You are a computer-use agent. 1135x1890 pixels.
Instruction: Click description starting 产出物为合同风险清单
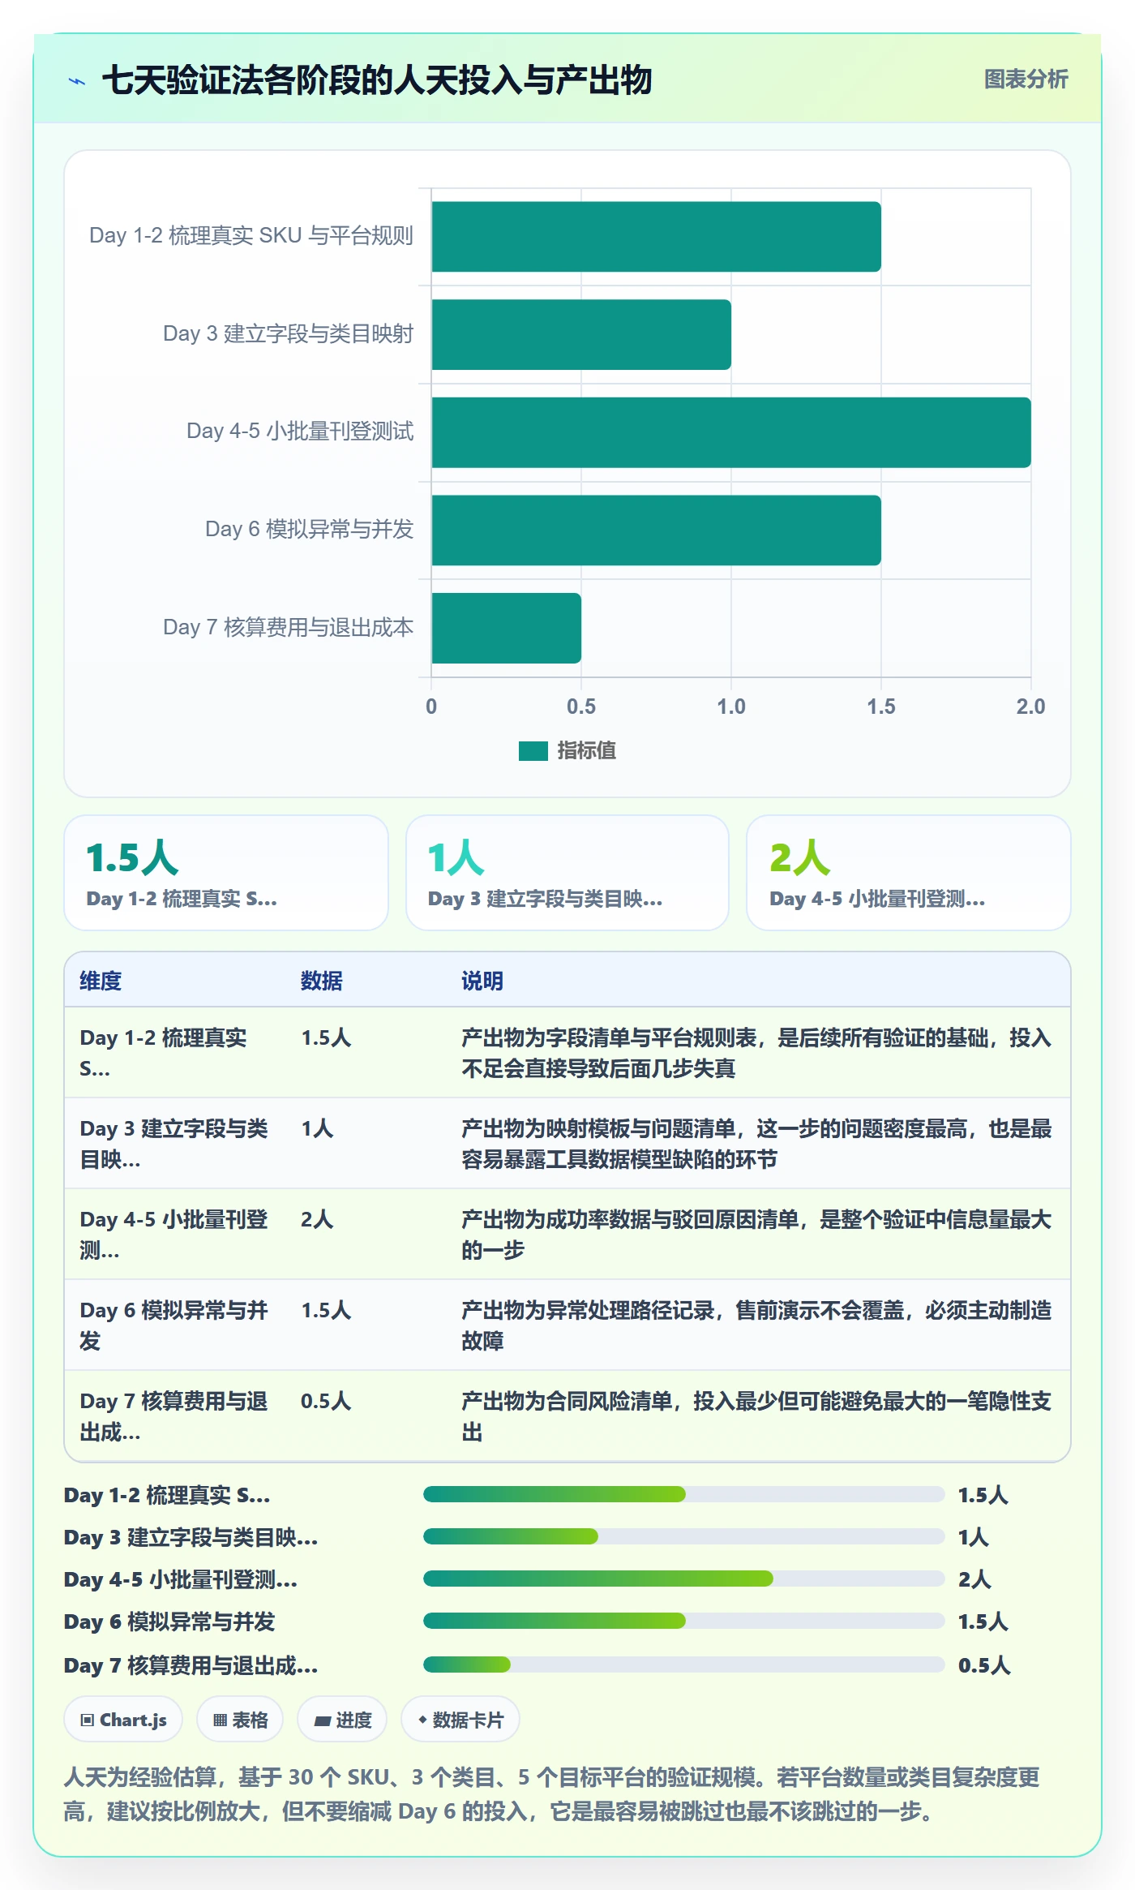[x=756, y=1416]
